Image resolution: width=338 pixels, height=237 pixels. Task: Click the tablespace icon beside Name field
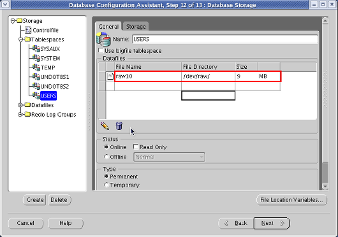103,39
